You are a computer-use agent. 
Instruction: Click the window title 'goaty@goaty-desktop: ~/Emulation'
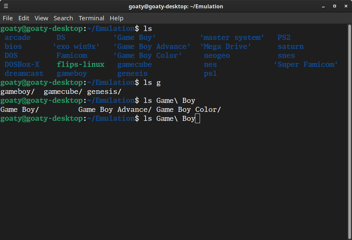176,6
